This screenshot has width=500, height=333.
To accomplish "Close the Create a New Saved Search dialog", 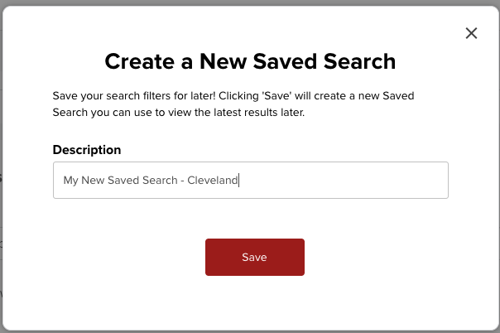I will click(x=472, y=33).
